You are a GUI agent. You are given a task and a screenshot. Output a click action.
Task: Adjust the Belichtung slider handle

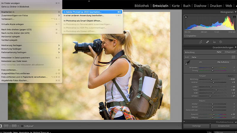pyautogui.click(x=211, y=79)
